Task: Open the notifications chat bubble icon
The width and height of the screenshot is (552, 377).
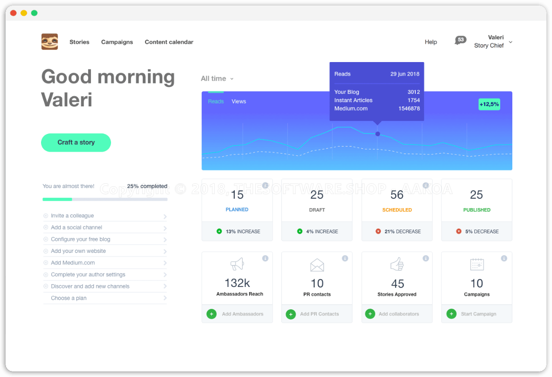Action: pyautogui.click(x=460, y=41)
